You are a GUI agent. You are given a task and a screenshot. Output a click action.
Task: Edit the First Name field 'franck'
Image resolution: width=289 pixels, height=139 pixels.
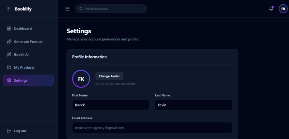111,105
